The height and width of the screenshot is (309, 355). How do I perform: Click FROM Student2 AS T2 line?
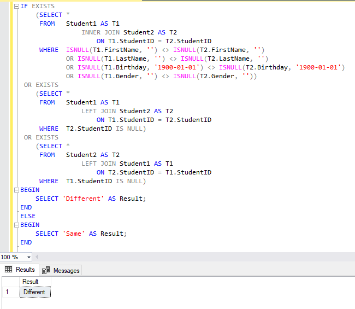pos(80,155)
